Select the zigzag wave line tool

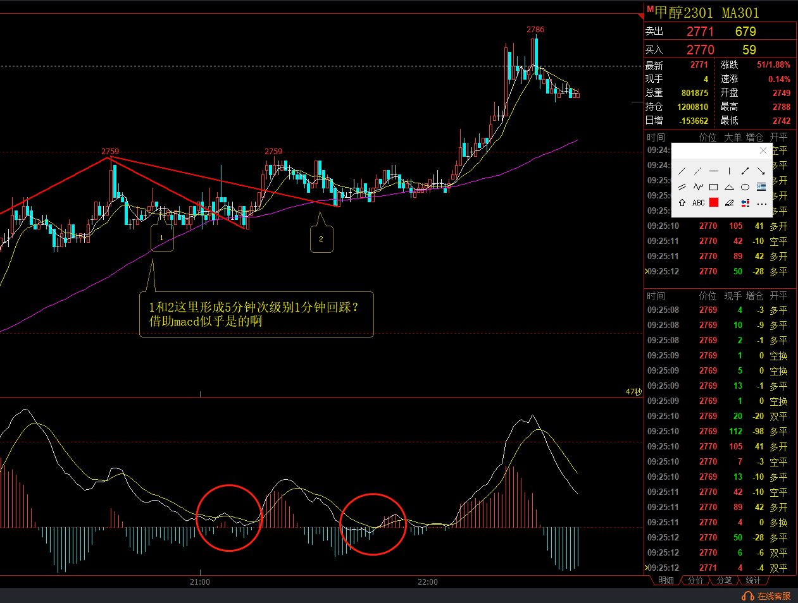(x=698, y=187)
